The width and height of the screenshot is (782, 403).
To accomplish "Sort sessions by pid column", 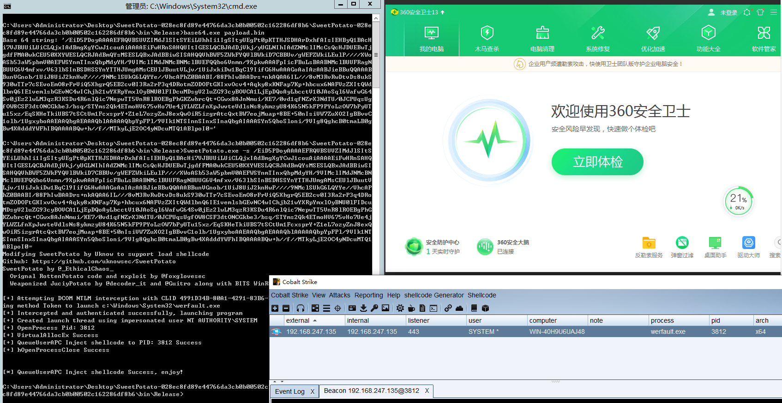I will coord(732,320).
